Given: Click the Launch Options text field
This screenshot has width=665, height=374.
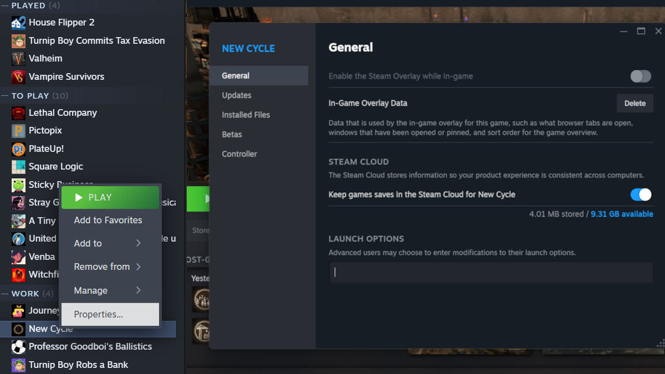Looking at the screenshot, I should (492, 273).
